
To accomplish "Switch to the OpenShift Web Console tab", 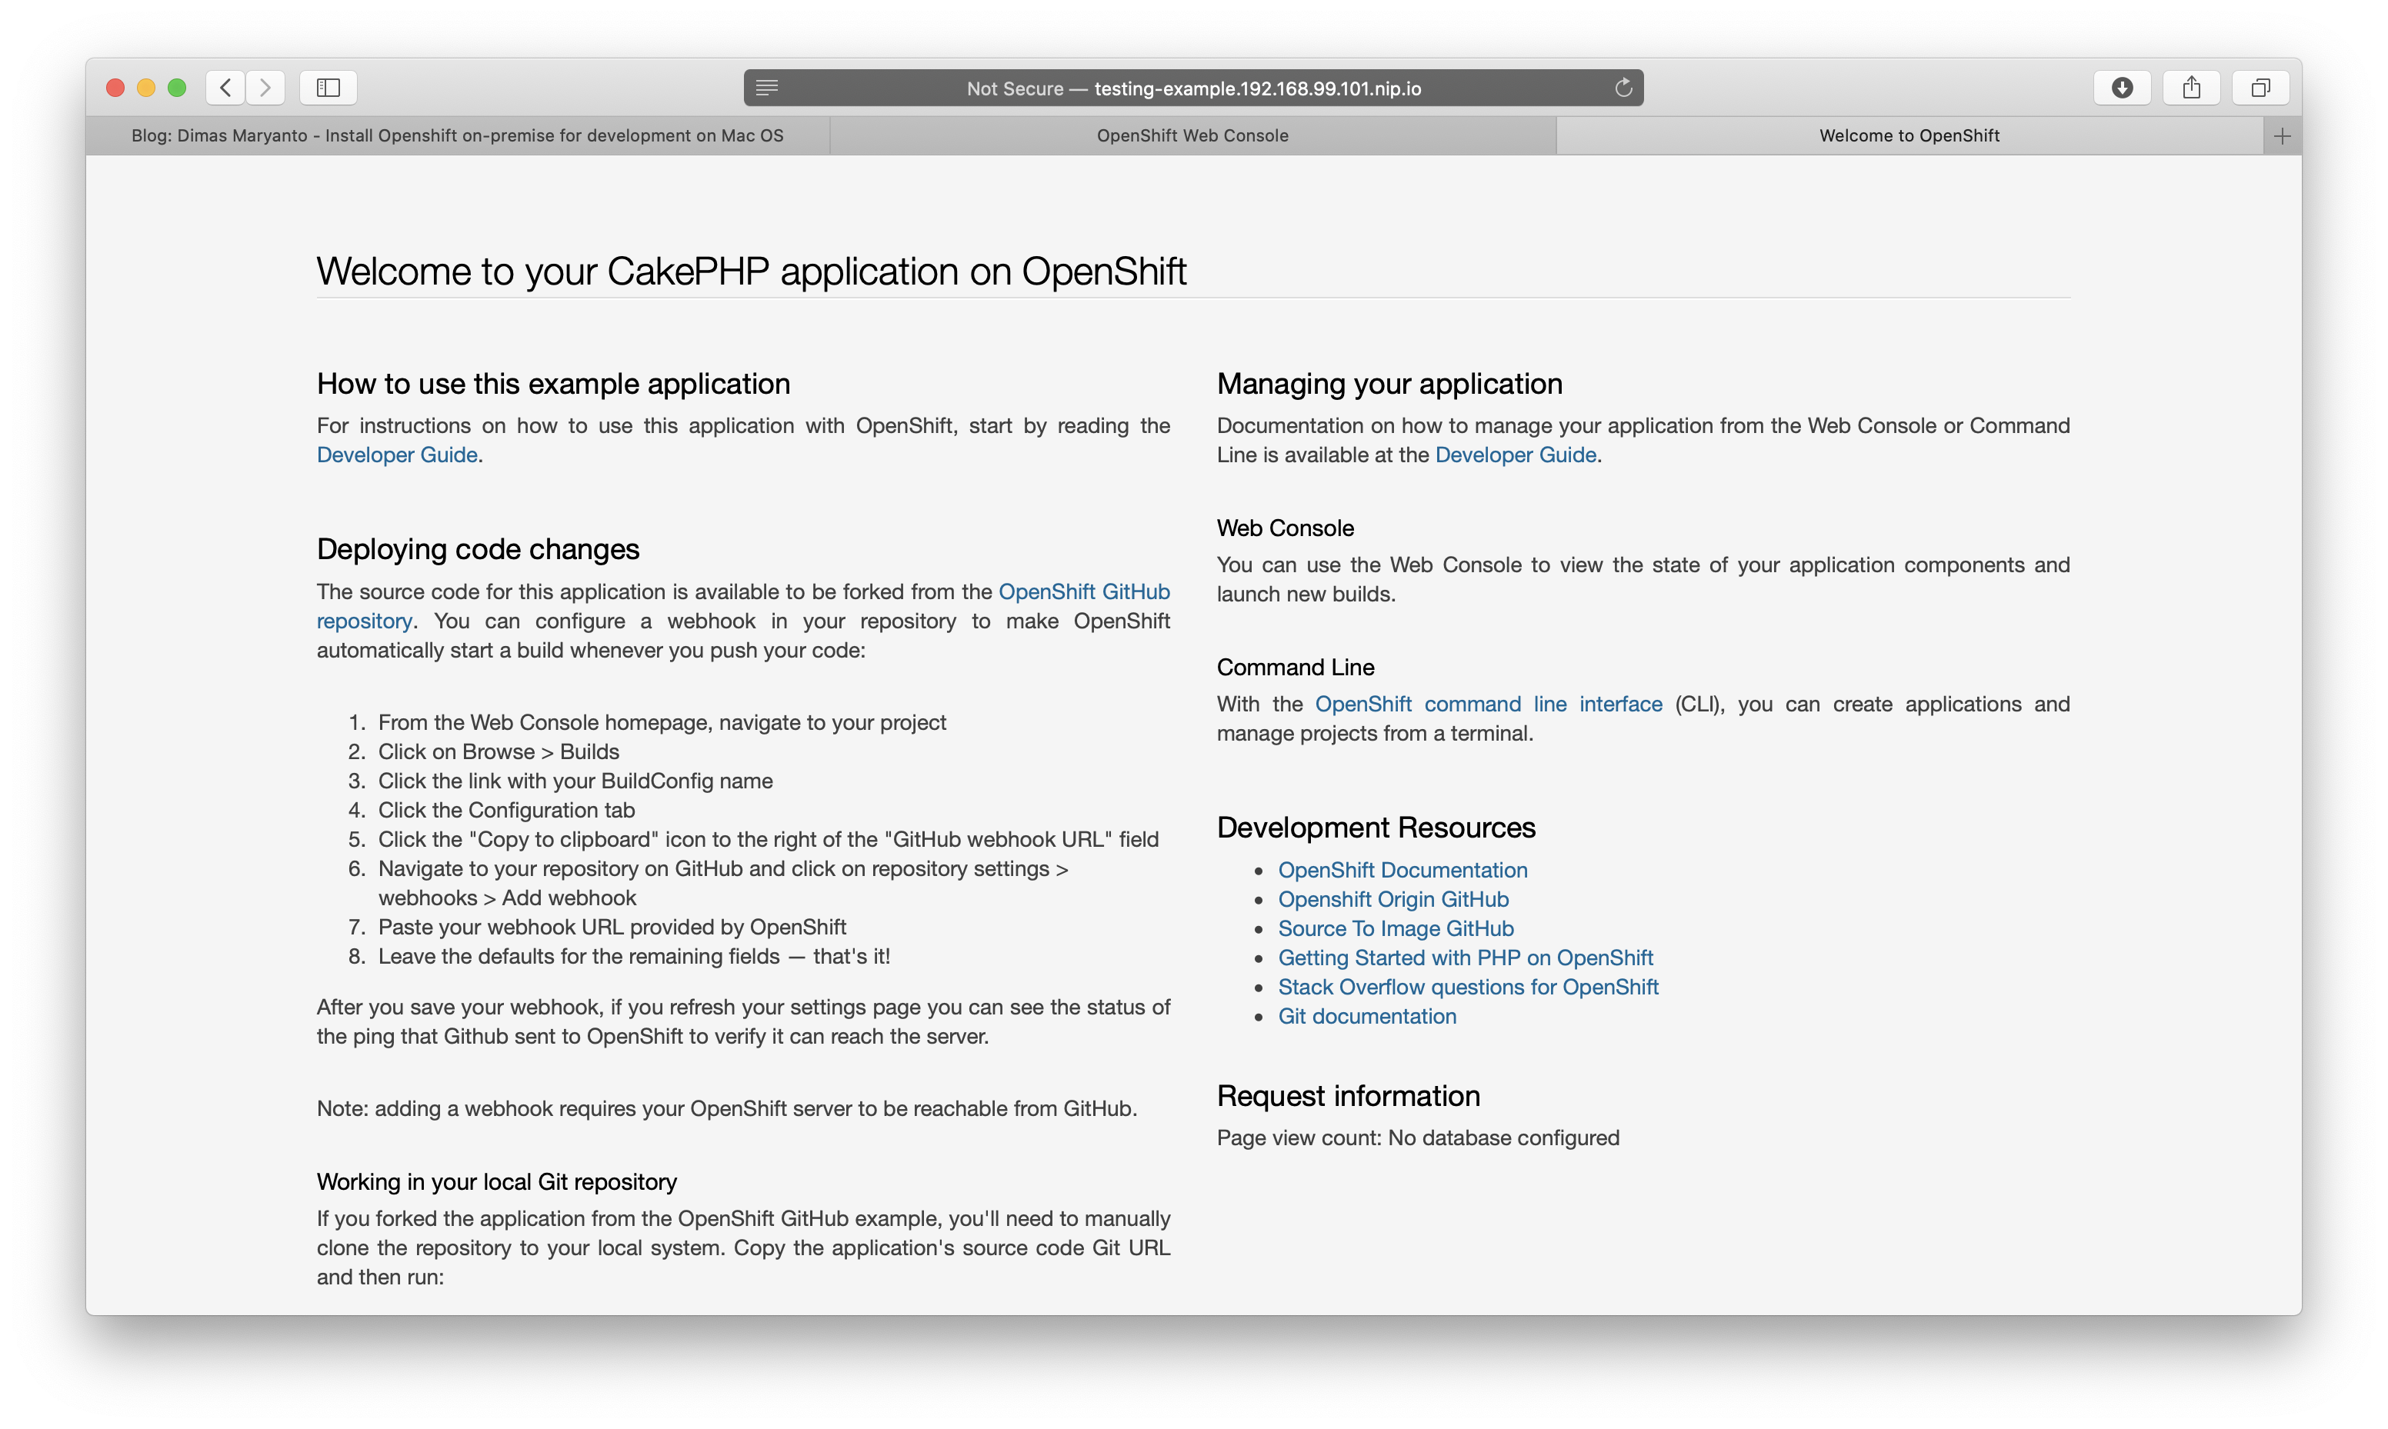I will click(x=1192, y=136).
